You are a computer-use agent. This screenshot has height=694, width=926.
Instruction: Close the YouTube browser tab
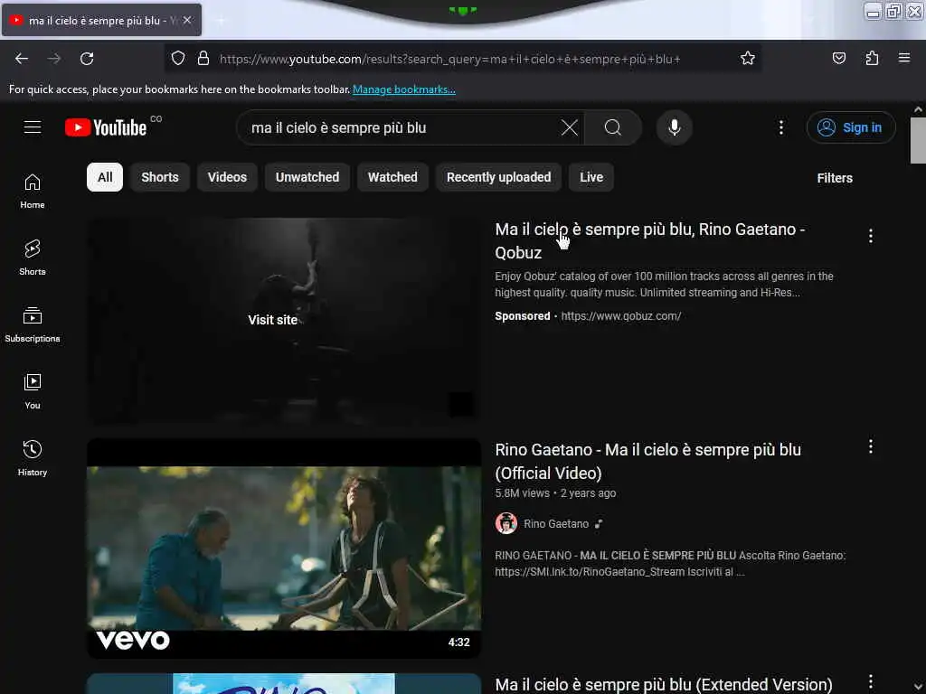187,20
